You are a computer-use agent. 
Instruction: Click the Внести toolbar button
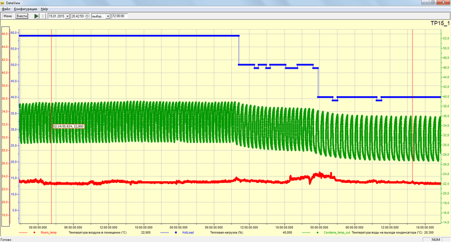(x=22, y=16)
